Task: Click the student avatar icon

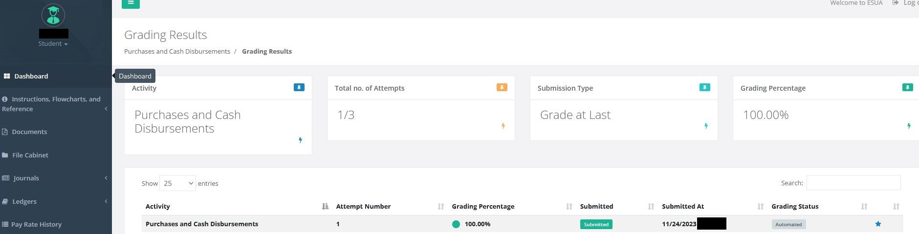Action: [x=53, y=15]
